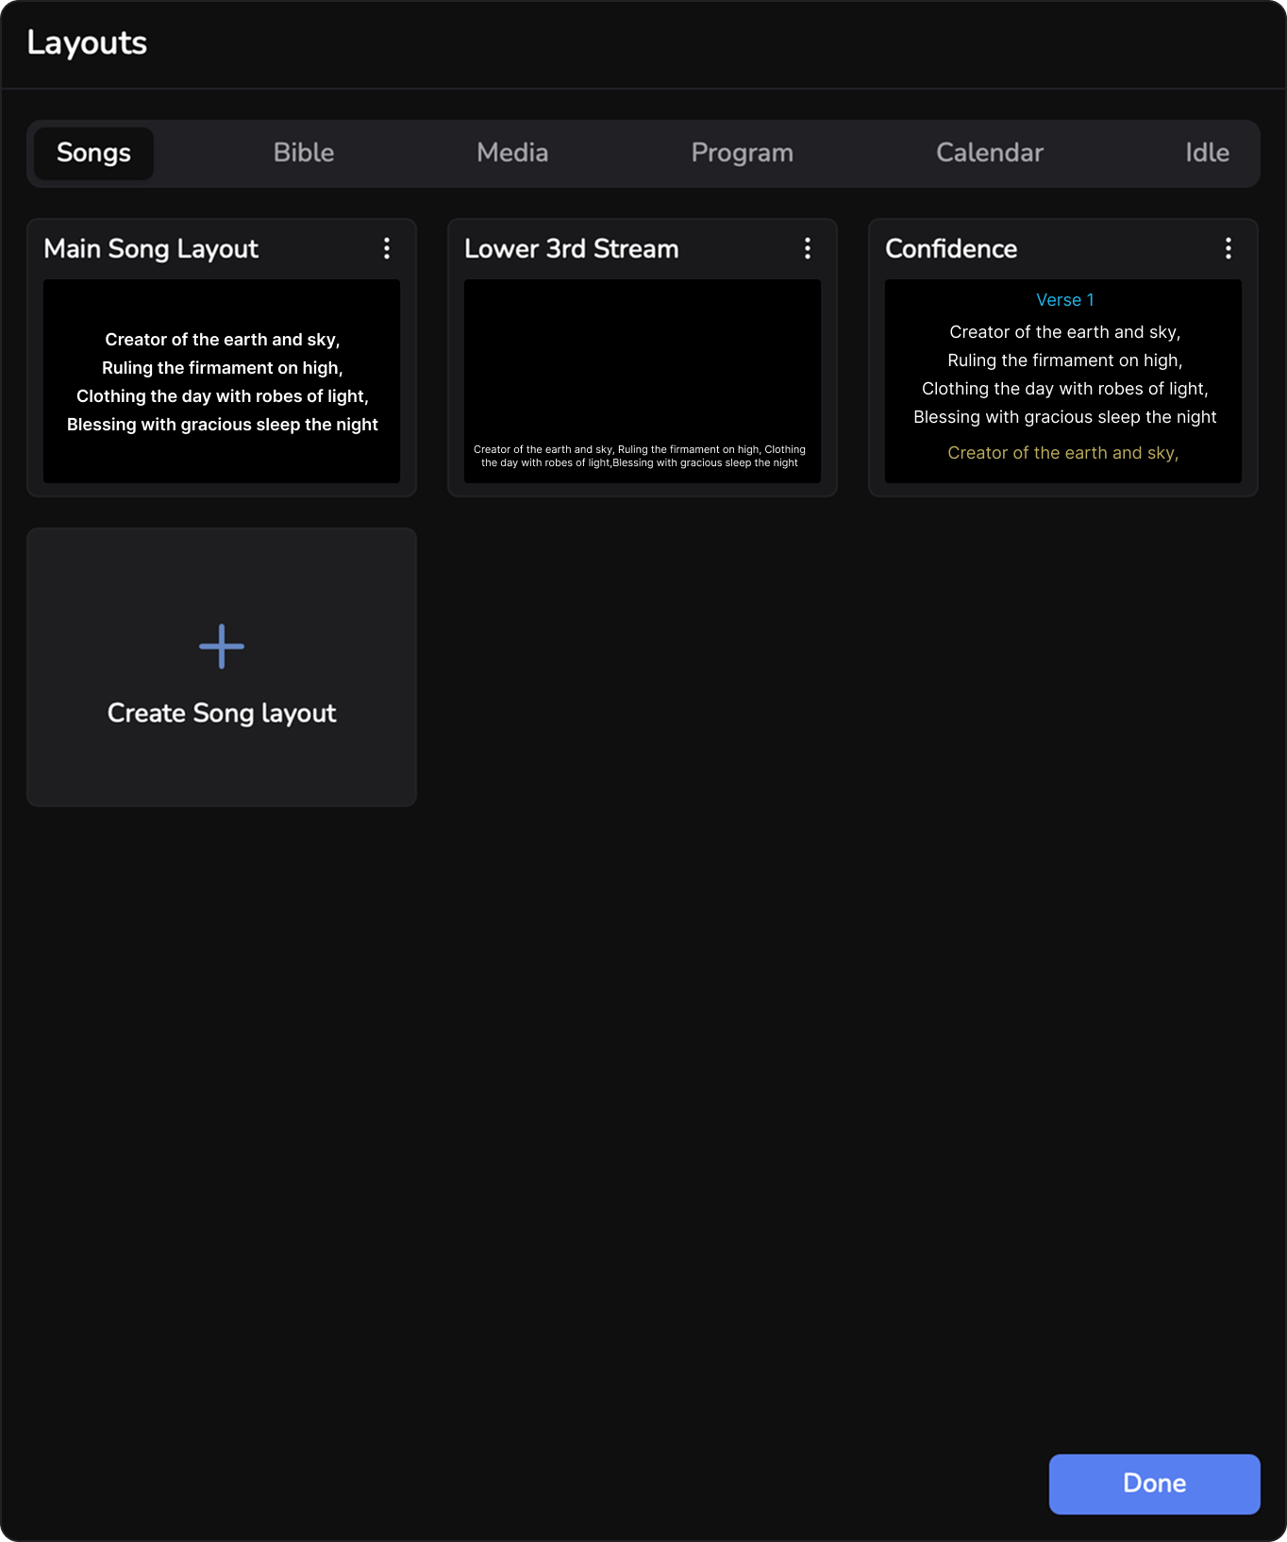Open the Program tab
This screenshot has width=1287, height=1542.
pos(743,153)
